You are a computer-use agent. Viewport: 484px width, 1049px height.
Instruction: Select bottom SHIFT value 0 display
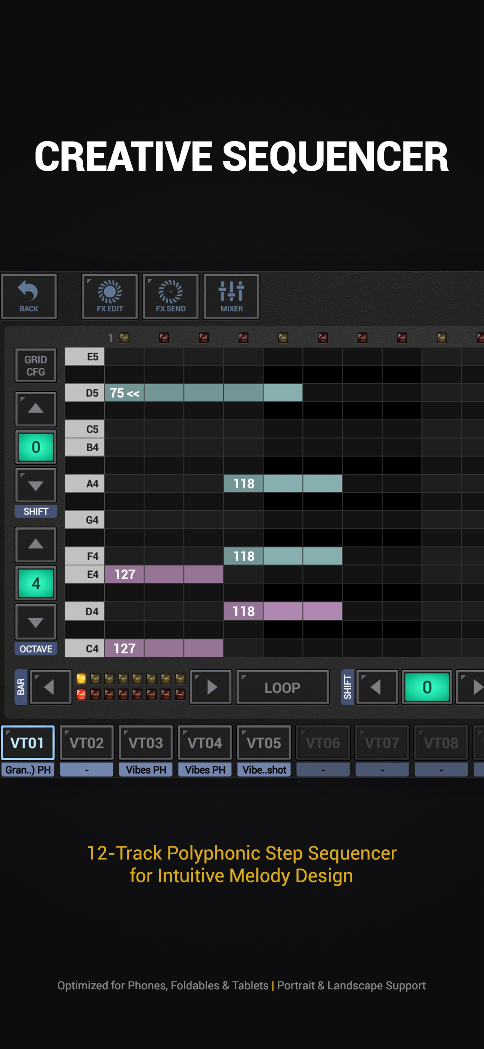tap(427, 687)
